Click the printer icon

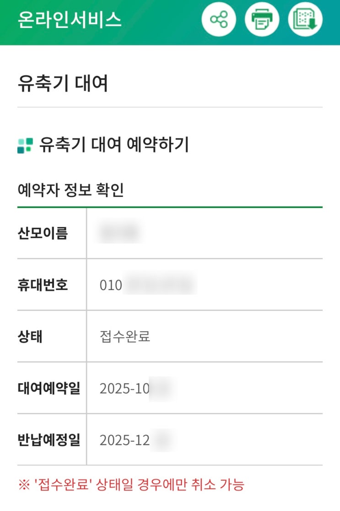coord(262,20)
